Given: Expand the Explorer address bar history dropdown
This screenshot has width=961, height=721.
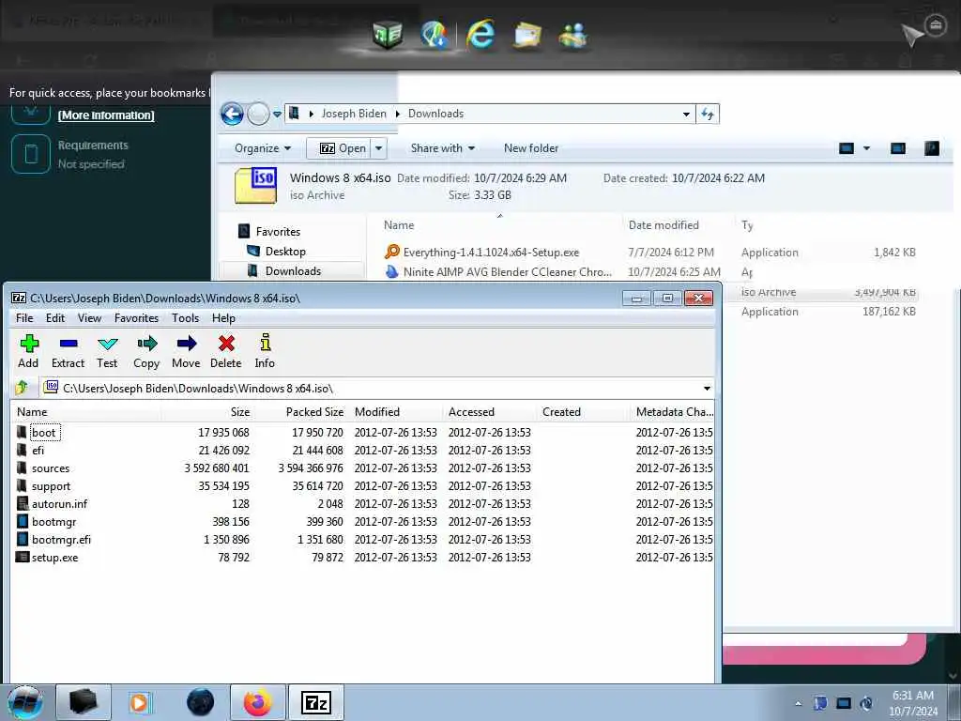Looking at the screenshot, I should click(x=686, y=114).
